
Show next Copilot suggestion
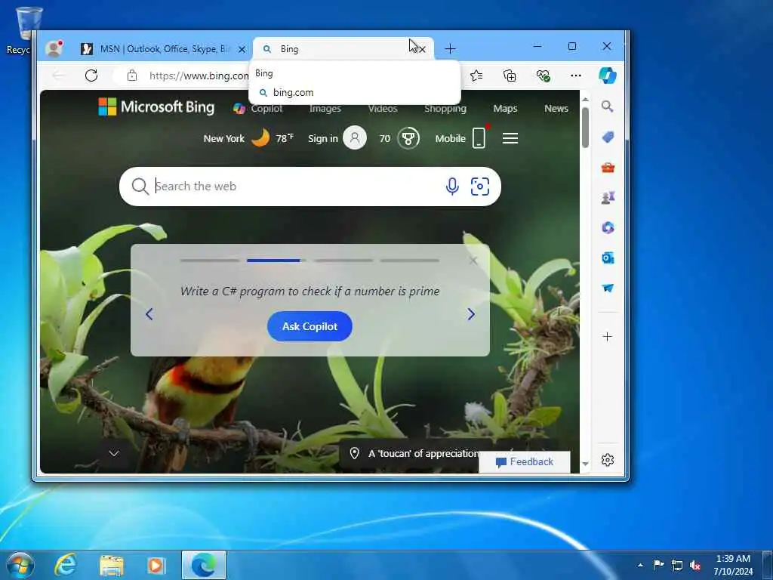coord(471,314)
